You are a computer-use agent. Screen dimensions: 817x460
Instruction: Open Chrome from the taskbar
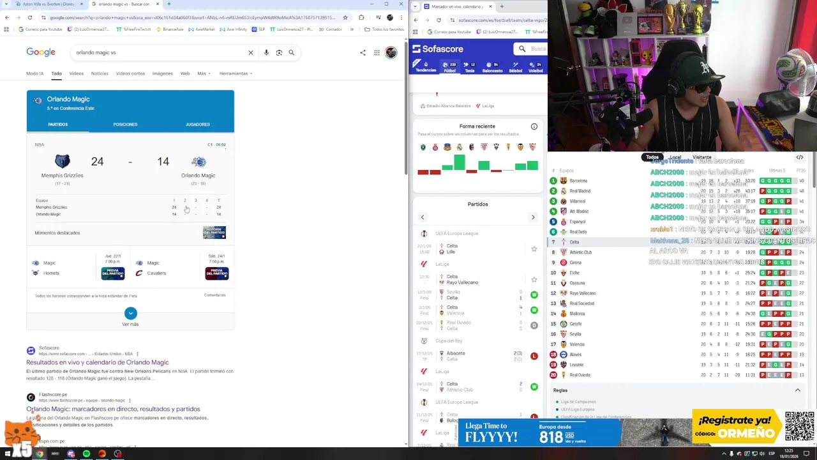click(x=40, y=454)
